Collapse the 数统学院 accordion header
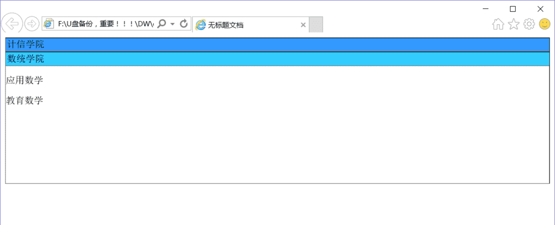 (277, 59)
